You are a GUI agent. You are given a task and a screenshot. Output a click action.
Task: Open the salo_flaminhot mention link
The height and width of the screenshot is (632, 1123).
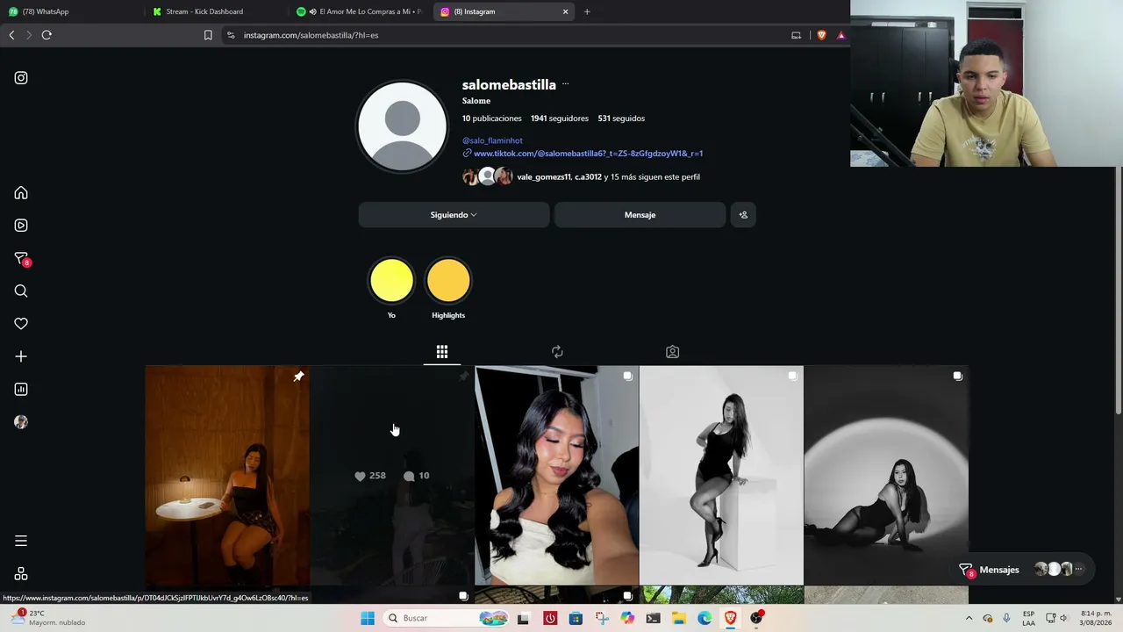[492, 140]
